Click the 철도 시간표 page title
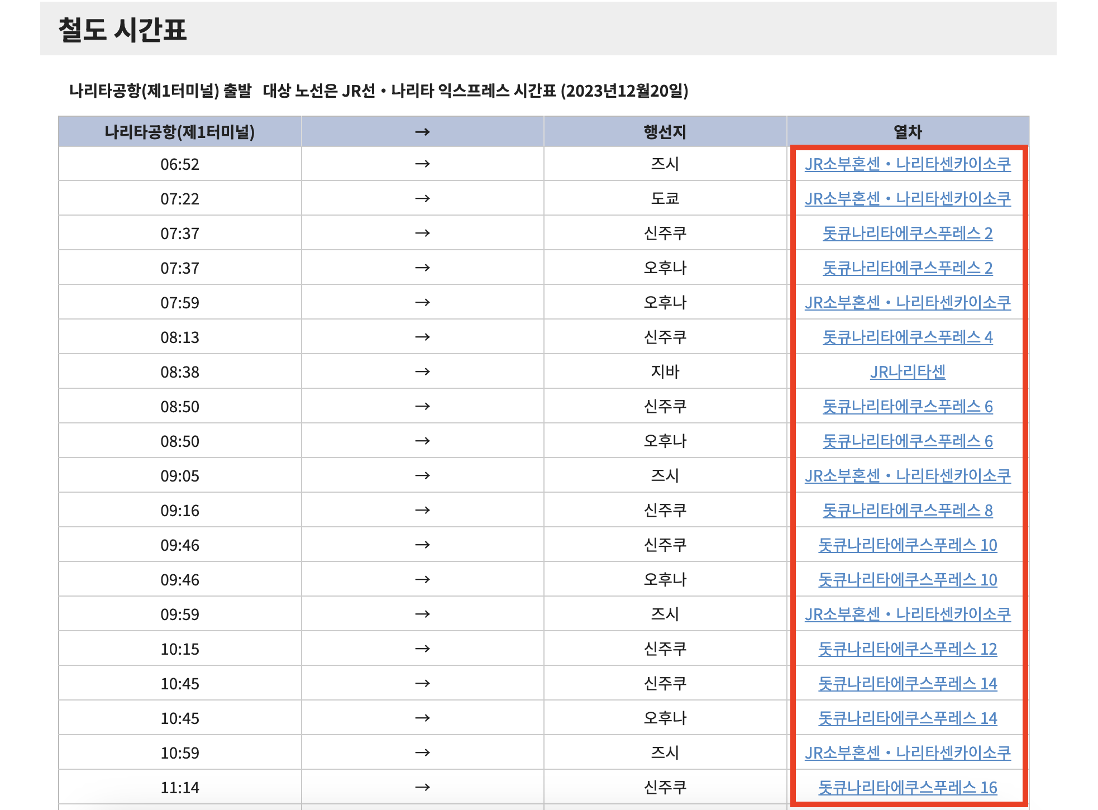Screen dimensions: 1098x810 122,30
